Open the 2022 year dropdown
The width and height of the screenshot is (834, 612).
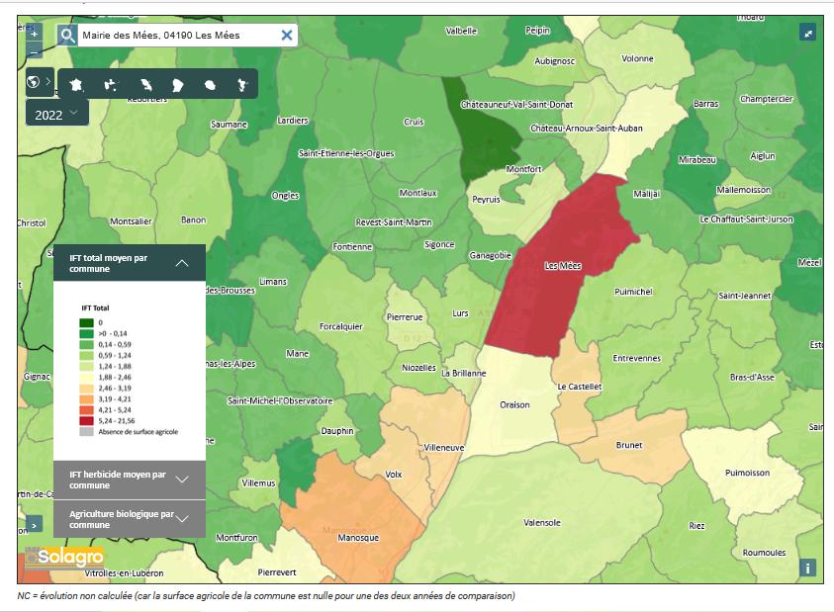click(x=56, y=115)
